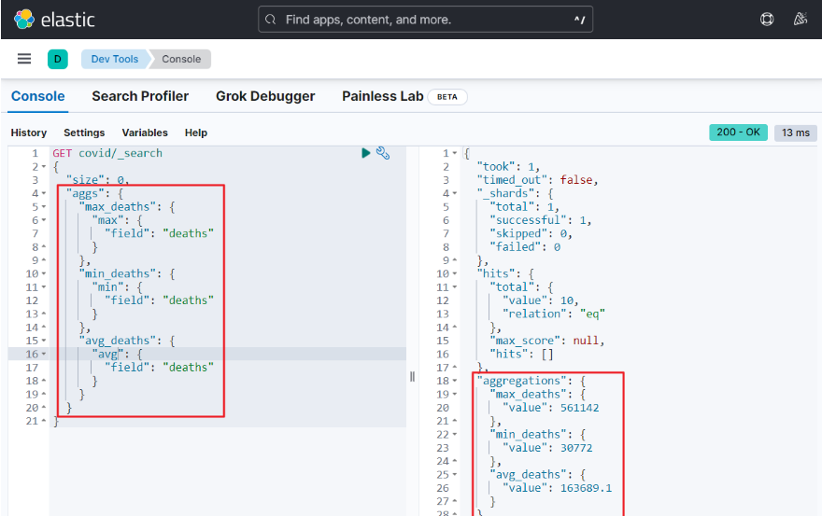Click the "size": 0 line in request
Image resolution: width=822 pixels, height=516 pixels.
[97, 180]
